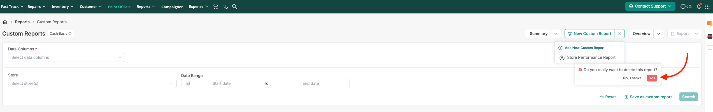
Task: Open the search magnifier icon
Action: coord(235,7)
